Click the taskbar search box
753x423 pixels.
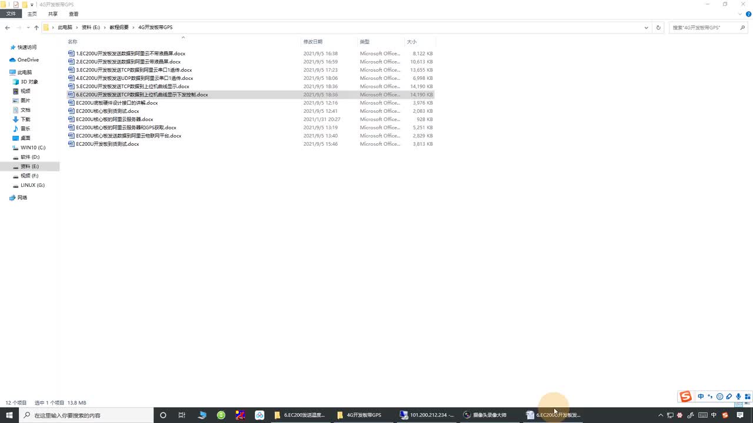click(87, 415)
